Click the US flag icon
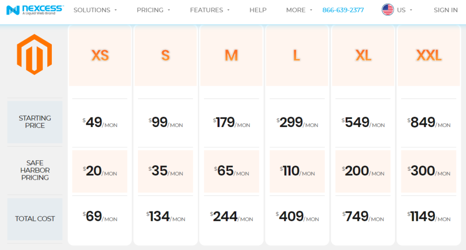The width and height of the screenshot is (466, 250). (388, 10)
